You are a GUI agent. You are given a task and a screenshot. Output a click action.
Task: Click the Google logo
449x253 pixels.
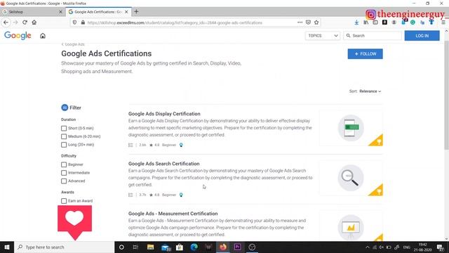pyautogui.click(x=18, y=35)
